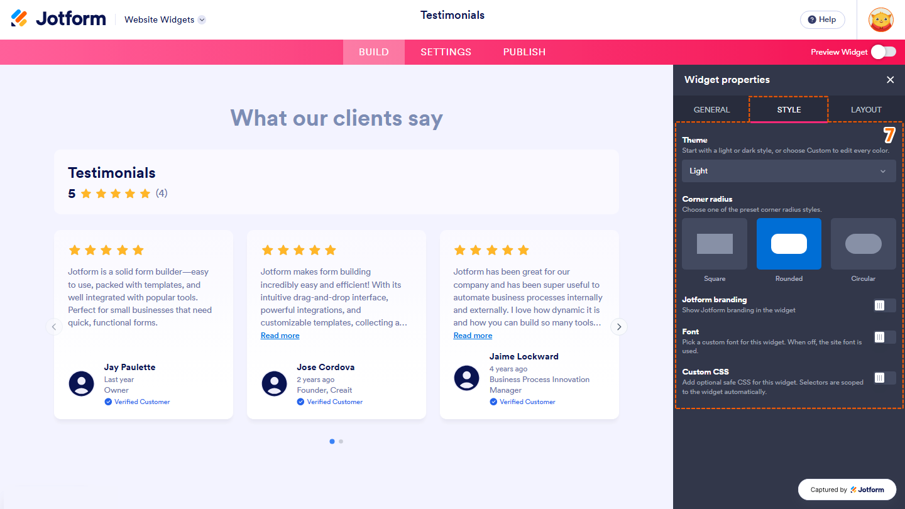Select the Rounded corner radius option
Viewport: 905px width, 509px height.
click(x=789, y=244)
